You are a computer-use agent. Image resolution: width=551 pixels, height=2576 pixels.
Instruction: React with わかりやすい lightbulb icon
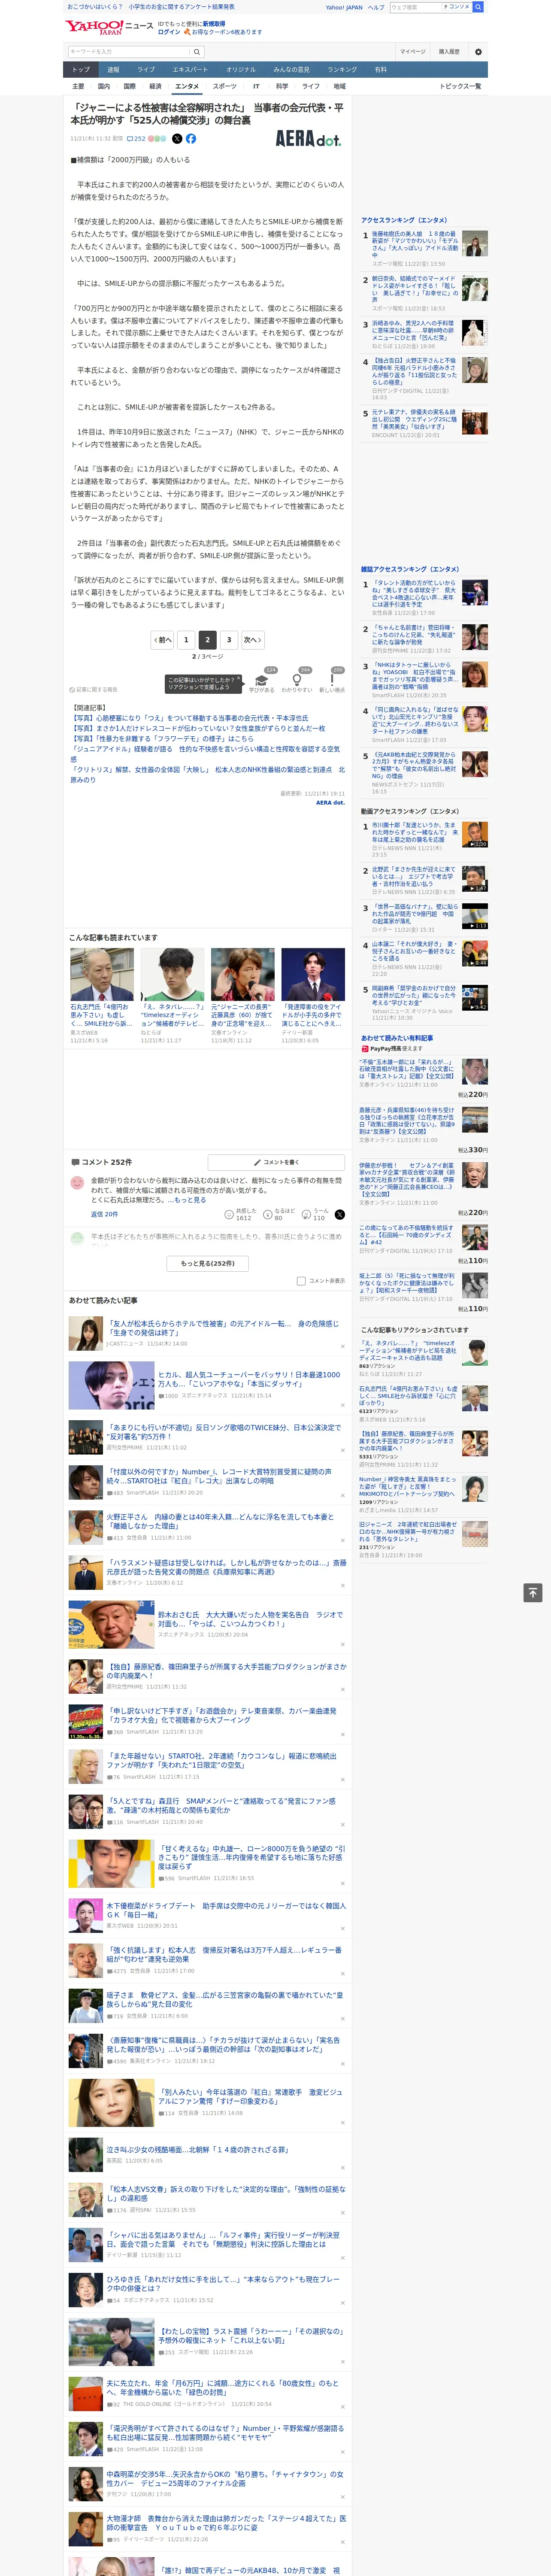point(297,681)
